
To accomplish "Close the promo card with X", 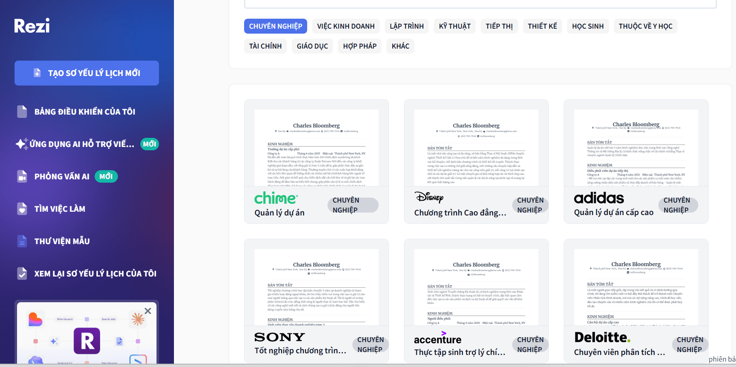I will [x=148, y=311].
